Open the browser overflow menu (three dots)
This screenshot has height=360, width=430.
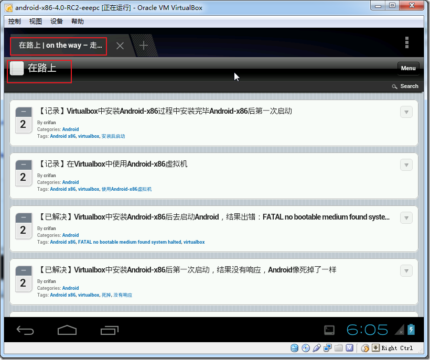407,42
